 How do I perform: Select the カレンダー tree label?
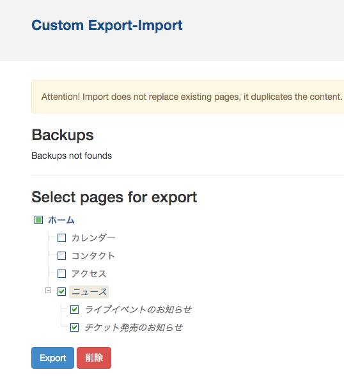pyautogui.click(x=93, y=238)
